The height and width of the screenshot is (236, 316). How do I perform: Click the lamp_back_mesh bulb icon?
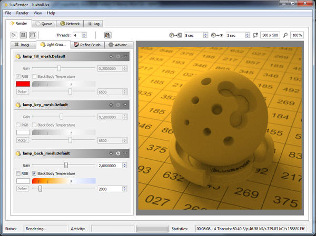tap(18, 153)
